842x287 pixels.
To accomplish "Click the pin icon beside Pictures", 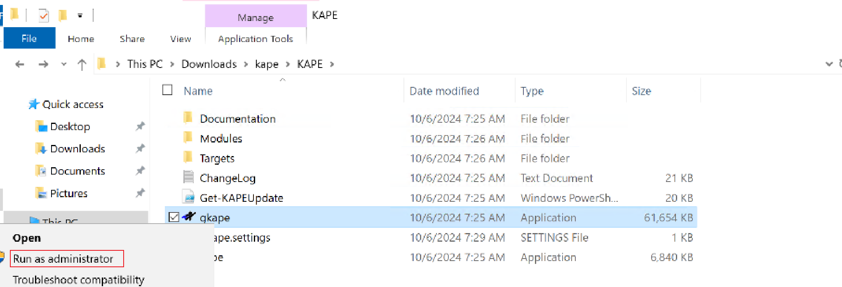I will [140, 193].
